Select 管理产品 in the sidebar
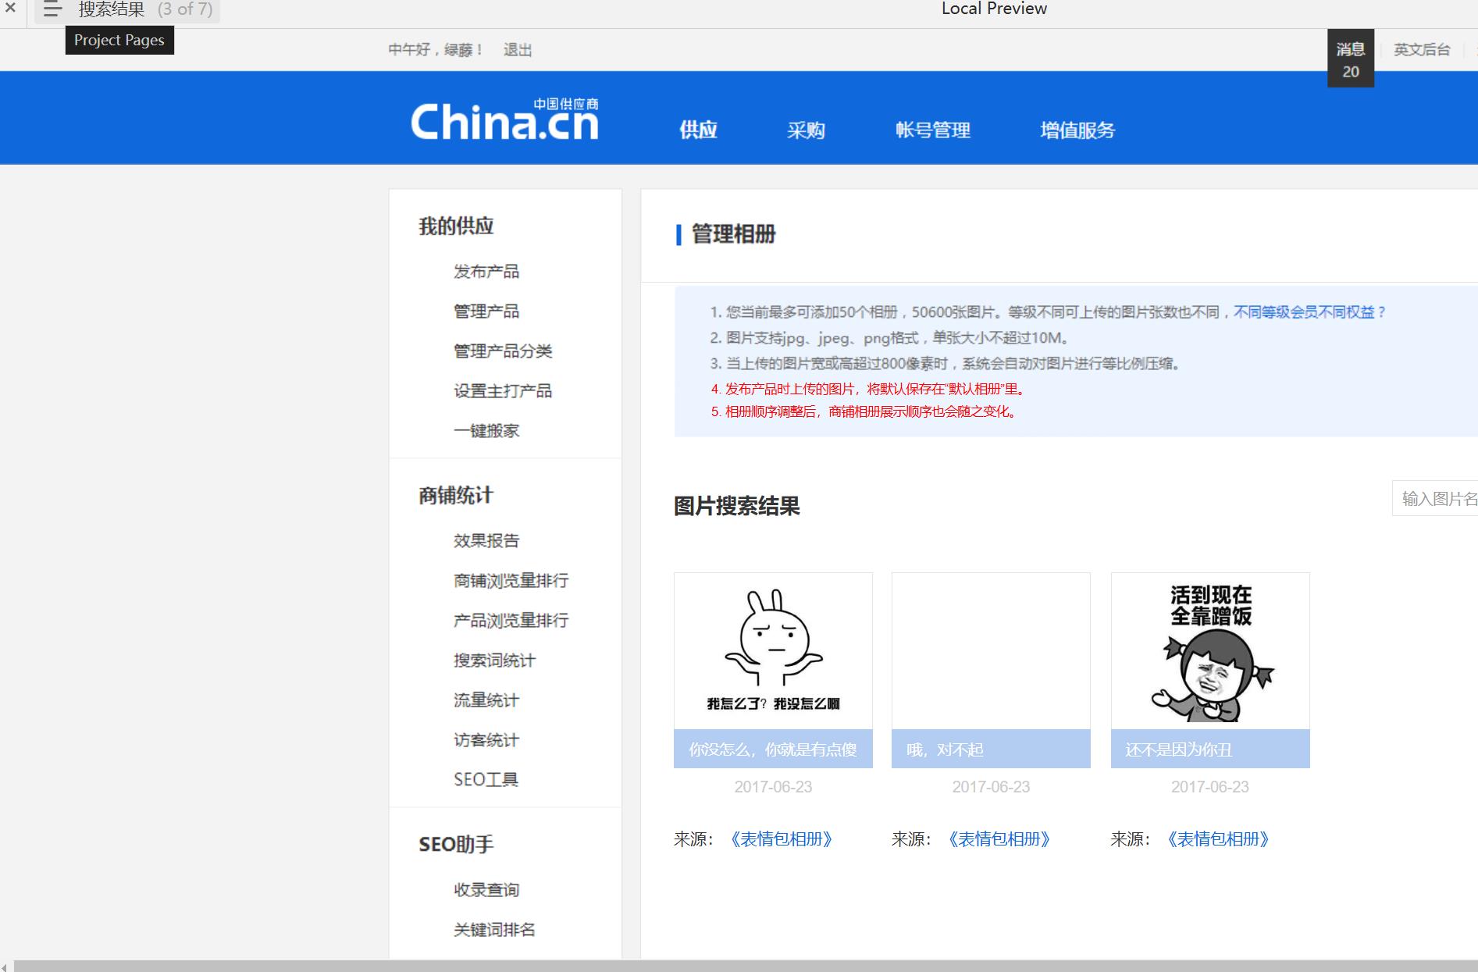The width and height of the screenshot is (1478, 972). point(486,312)
